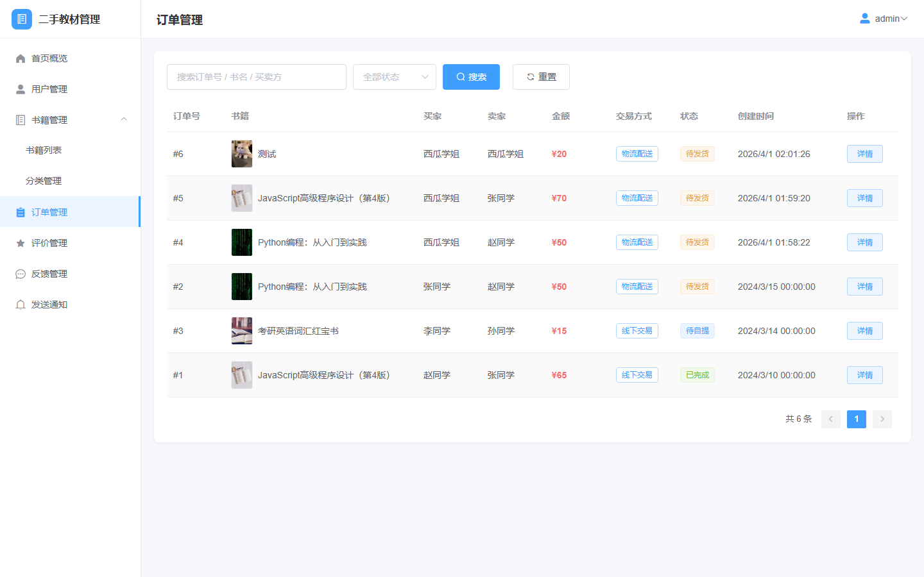Click the cat thumbnail for 测试 book
Screen dimensions: 924x577
pyautogui.click(x=242, y=154)
